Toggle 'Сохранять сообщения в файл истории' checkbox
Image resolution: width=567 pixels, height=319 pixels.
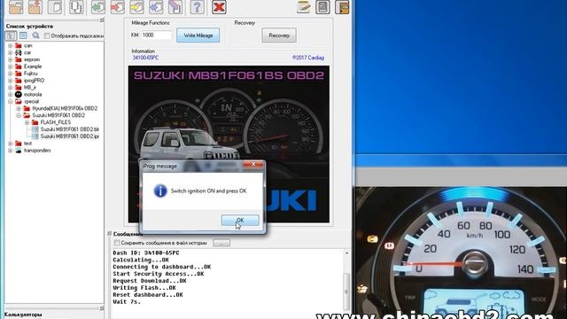pyautogui.click(x=117, y=243)
